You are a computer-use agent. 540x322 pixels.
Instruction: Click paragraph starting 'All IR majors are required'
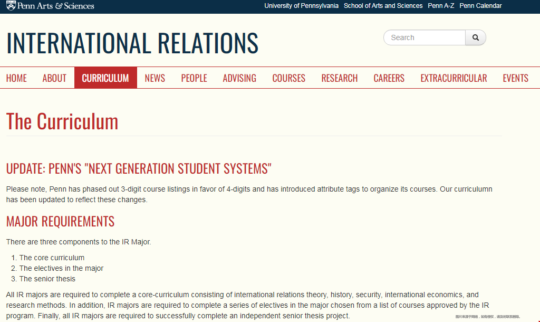[248, 305]
